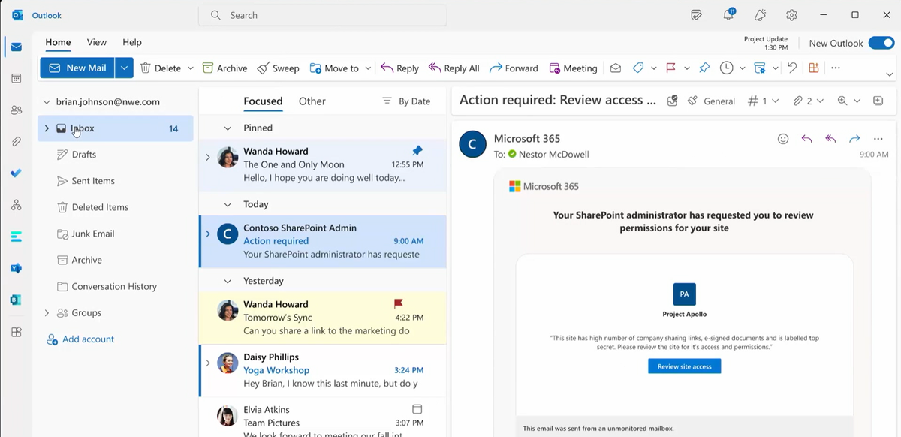This screenshot has width=901, height=437.
Task: Clear the red flag on Tomorrow's Sync email
Action: (399, 304)
